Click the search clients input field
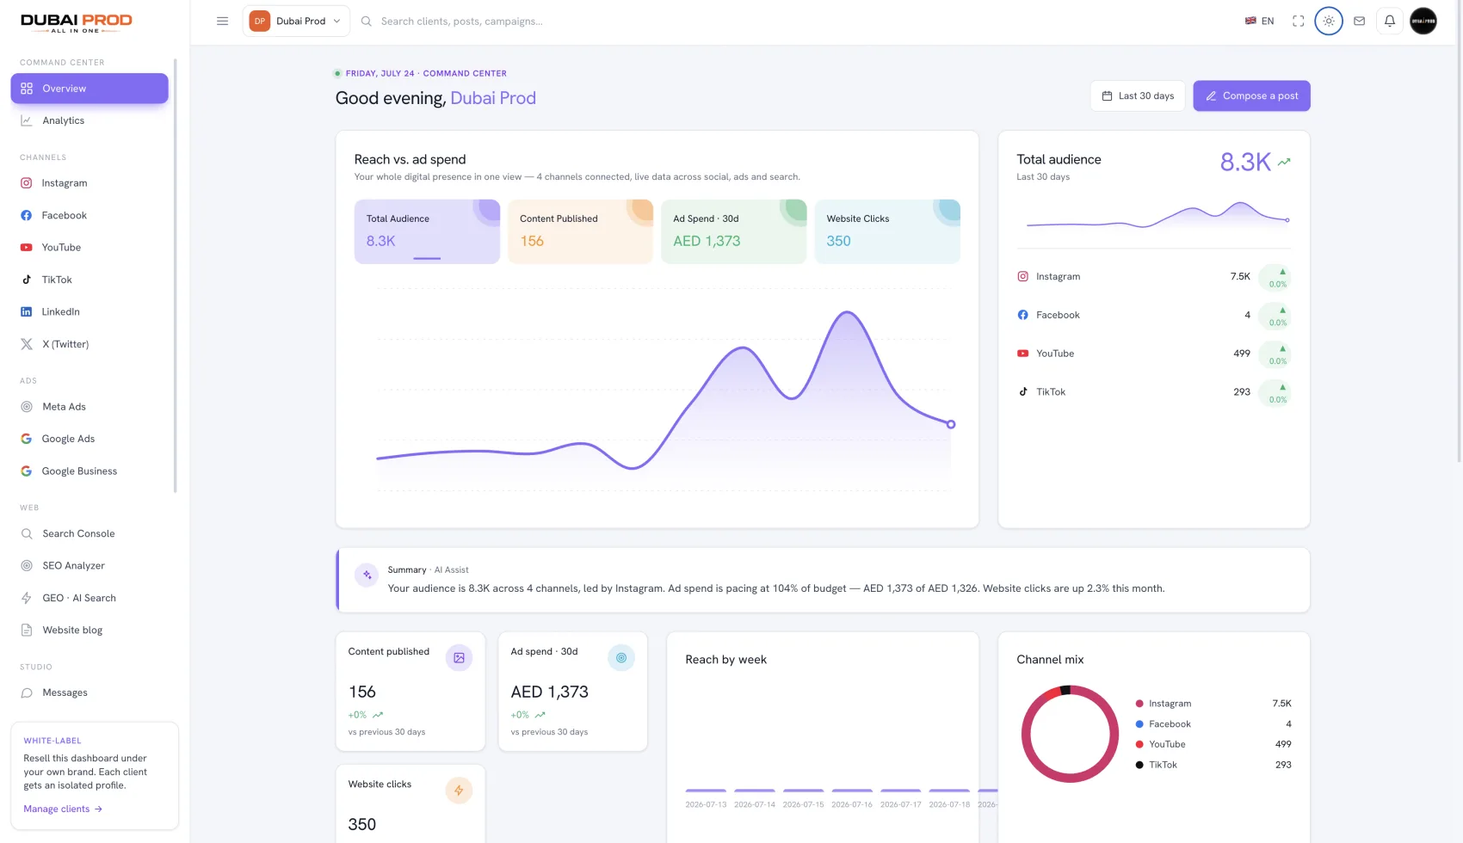Viewport: 1463px width, 843px height. coord(461,22)
